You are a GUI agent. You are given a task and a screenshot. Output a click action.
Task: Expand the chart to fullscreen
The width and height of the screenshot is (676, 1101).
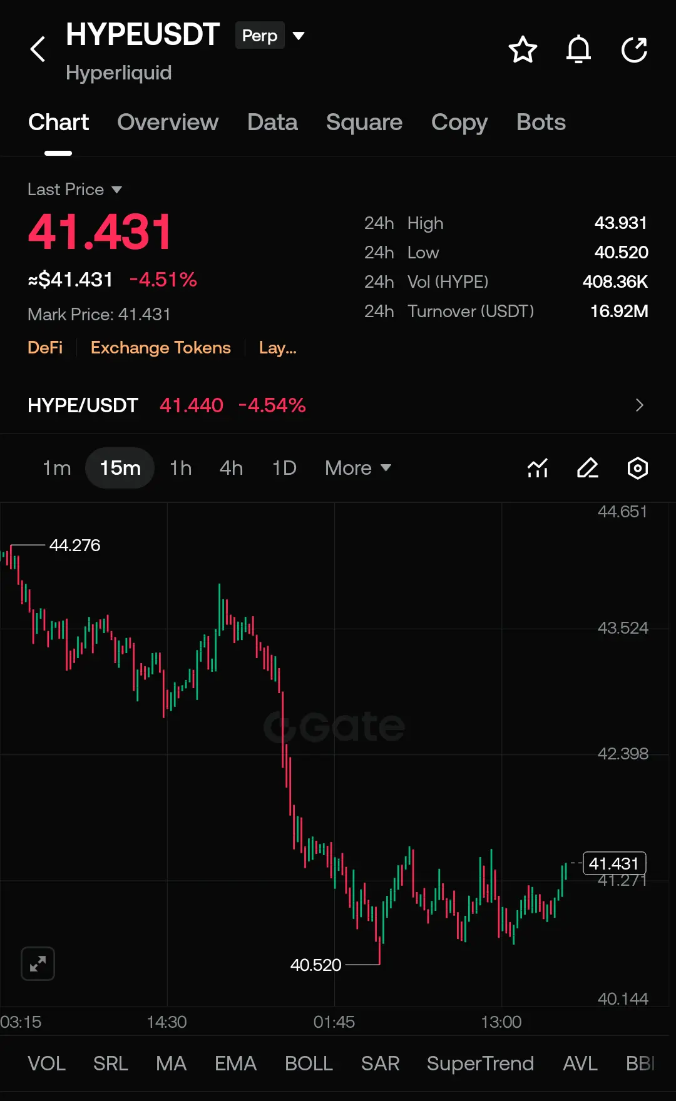(38, 963)
